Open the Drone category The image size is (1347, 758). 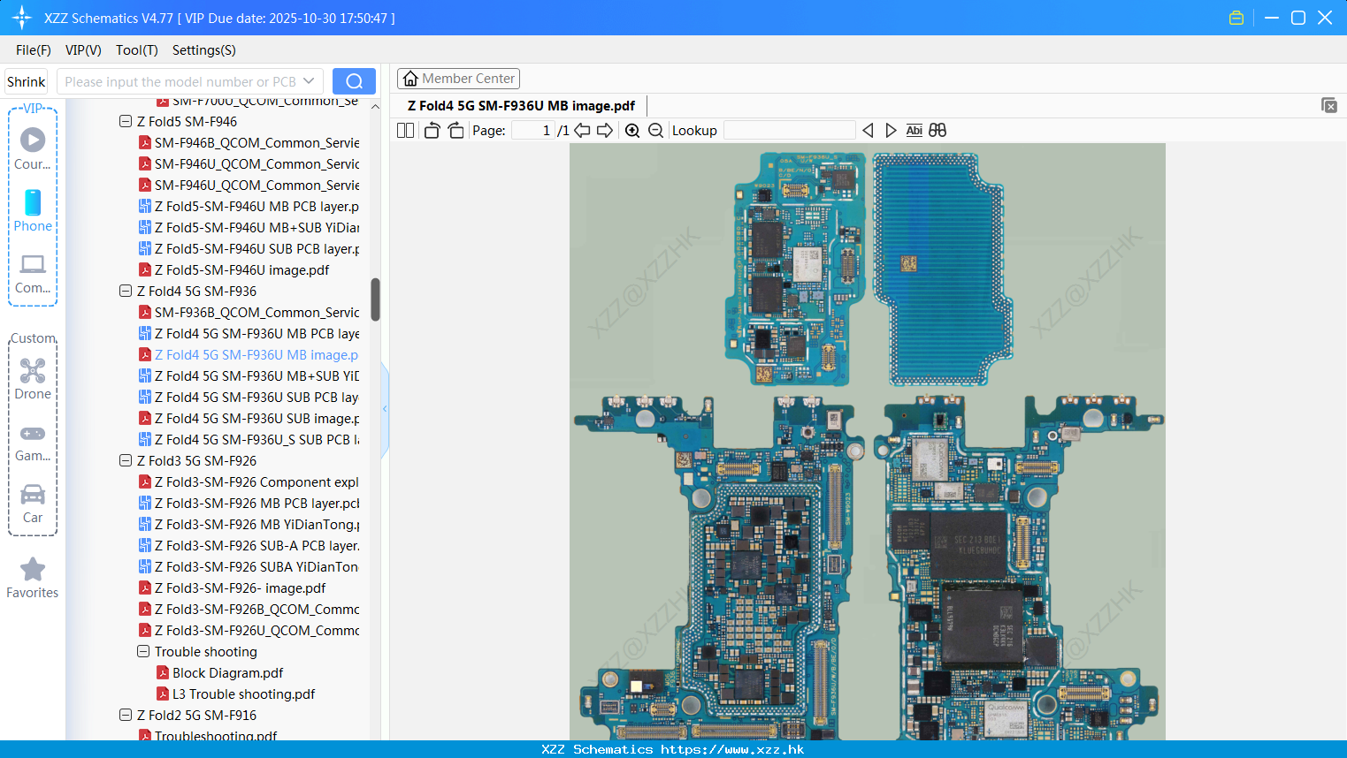33,379
